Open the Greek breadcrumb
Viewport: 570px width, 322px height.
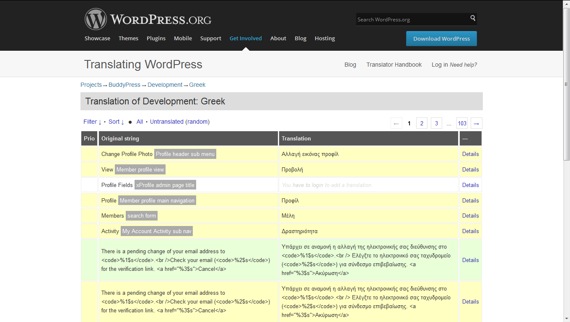197,85
